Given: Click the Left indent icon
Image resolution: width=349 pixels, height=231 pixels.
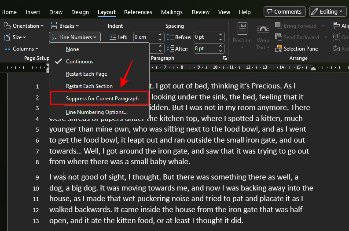Looking at the screenshot, I should [x=113, y=37].
